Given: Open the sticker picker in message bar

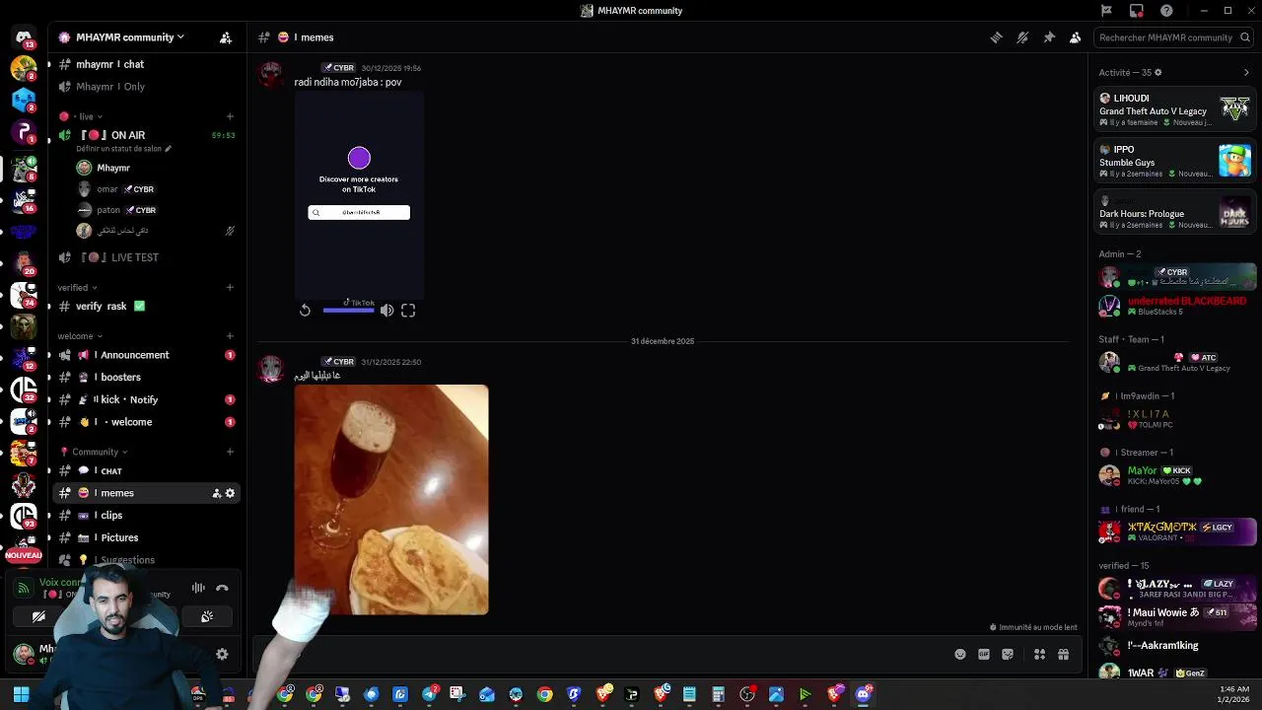Looking at the screenshot, I should tap(1008, 655).
